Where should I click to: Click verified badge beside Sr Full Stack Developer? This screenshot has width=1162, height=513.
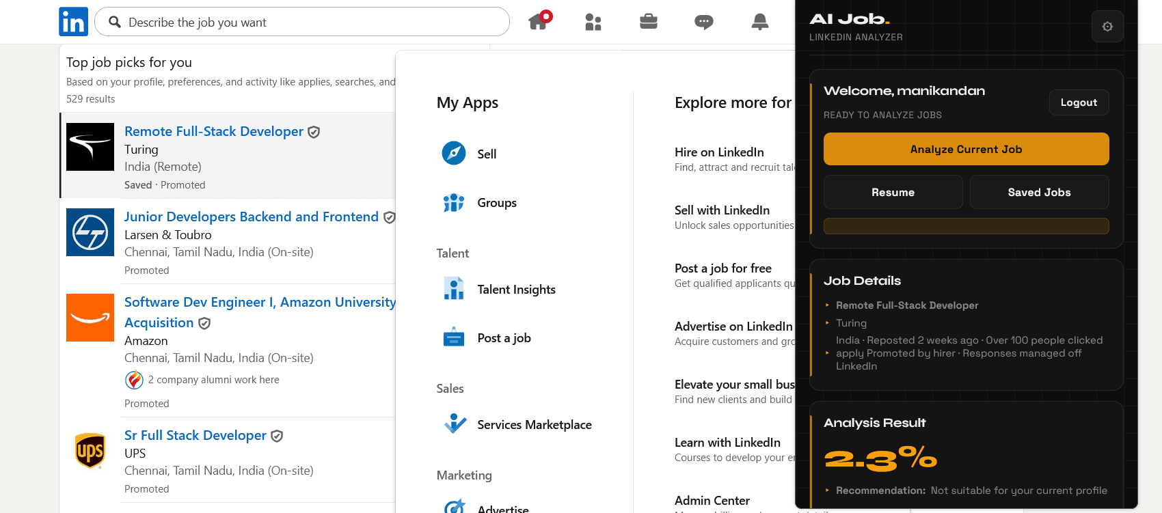[277, 436]
